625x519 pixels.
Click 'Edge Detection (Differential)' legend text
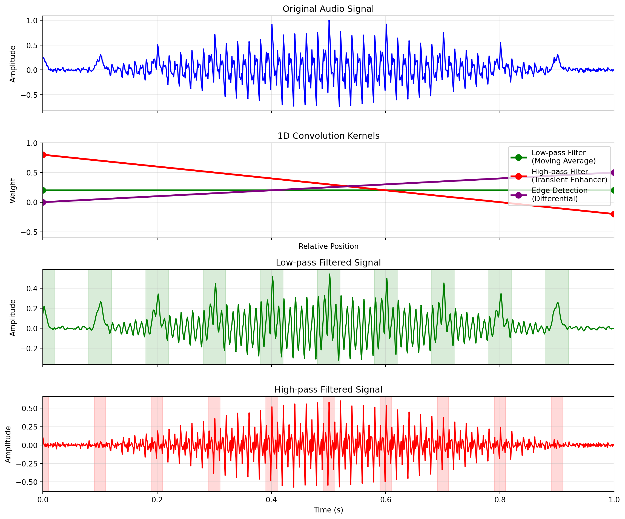559,195
